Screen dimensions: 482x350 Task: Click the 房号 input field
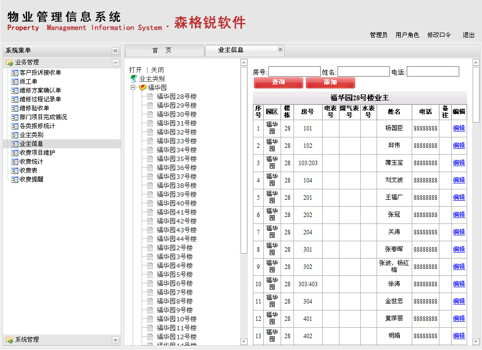pos(294,72)
